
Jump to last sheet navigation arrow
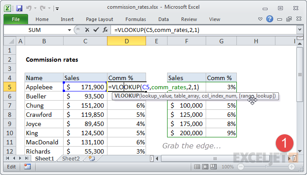click(x=27, y=158)
